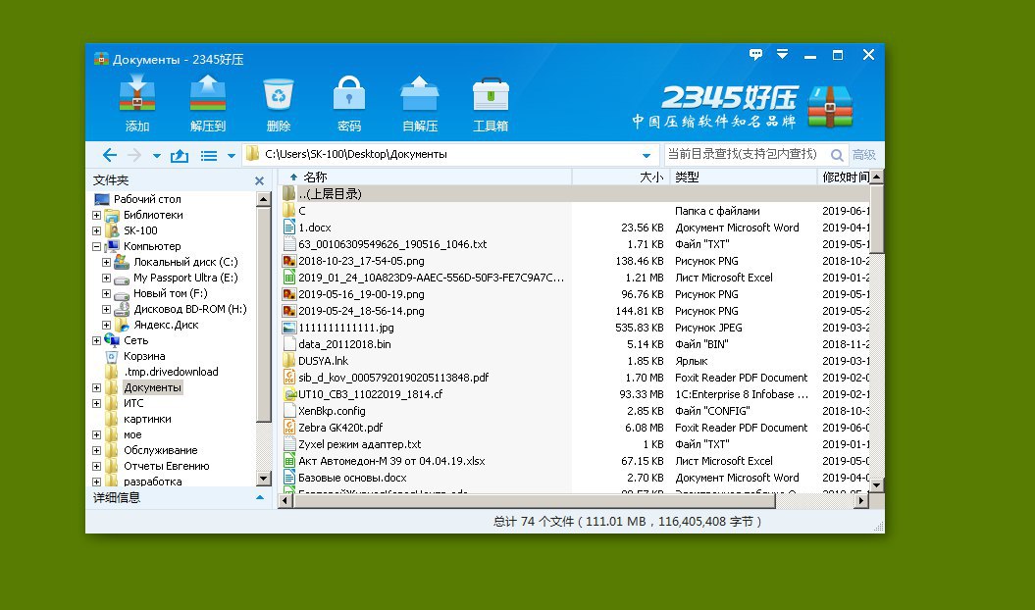Select Новый том (F:) in tree

click(x=171, y=294)
